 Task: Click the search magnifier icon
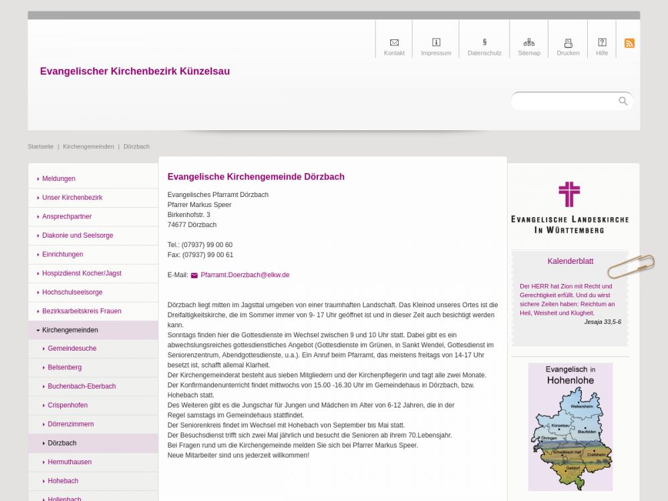tap(623, 102)
